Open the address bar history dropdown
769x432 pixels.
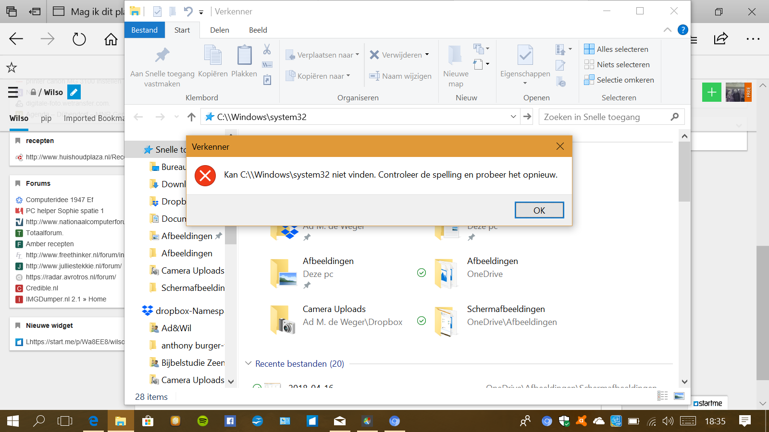coord(513,117)
